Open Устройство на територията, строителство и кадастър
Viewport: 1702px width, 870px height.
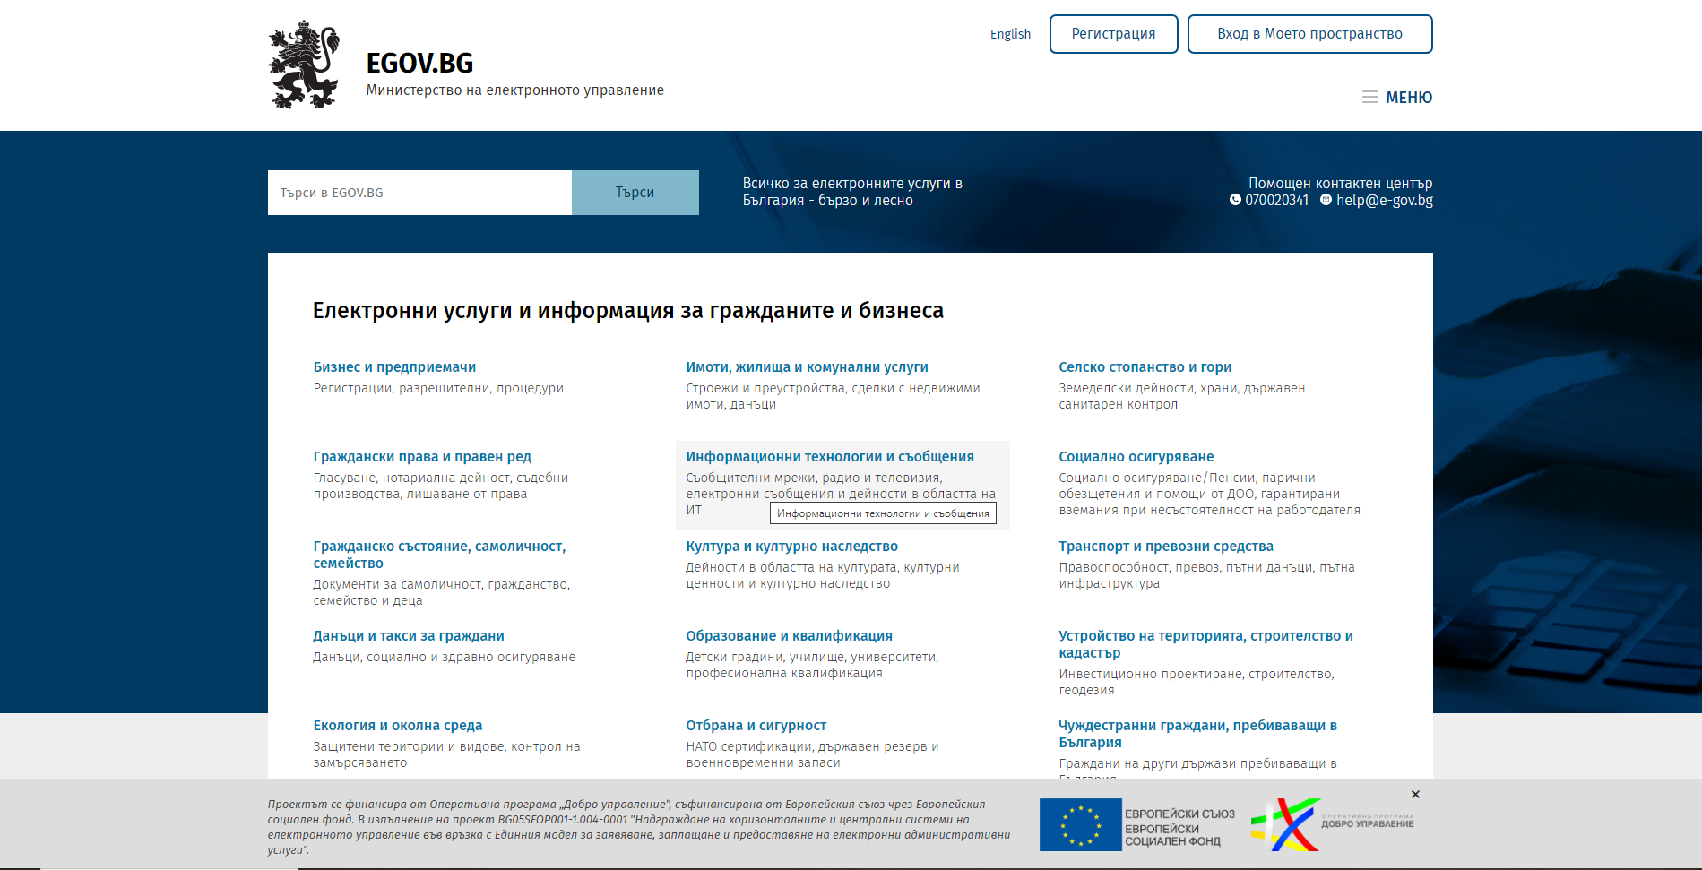(1205, 644)
